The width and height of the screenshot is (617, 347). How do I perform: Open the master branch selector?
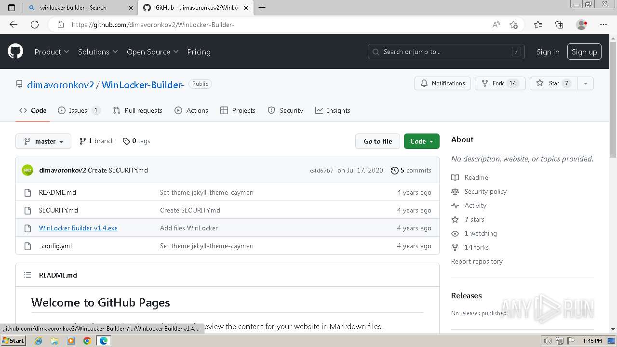point(43,141)
